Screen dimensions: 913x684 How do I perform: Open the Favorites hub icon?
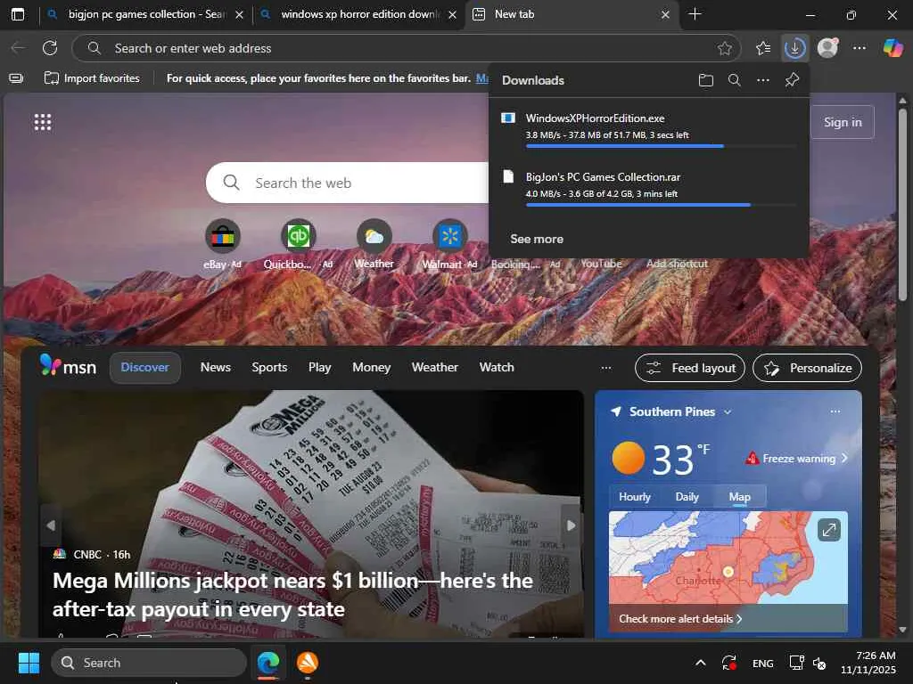763,48
